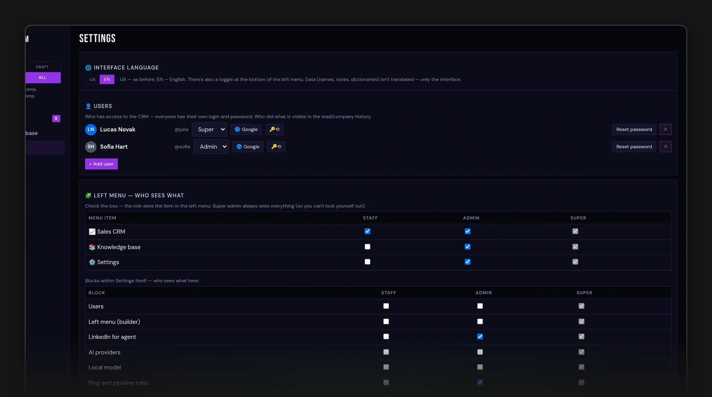Switch interface language to UA
Screen dimensions: 712x397
tap(92, 79)
